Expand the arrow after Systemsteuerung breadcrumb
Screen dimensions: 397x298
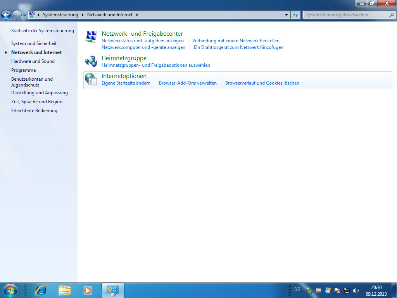coord(83,15)
